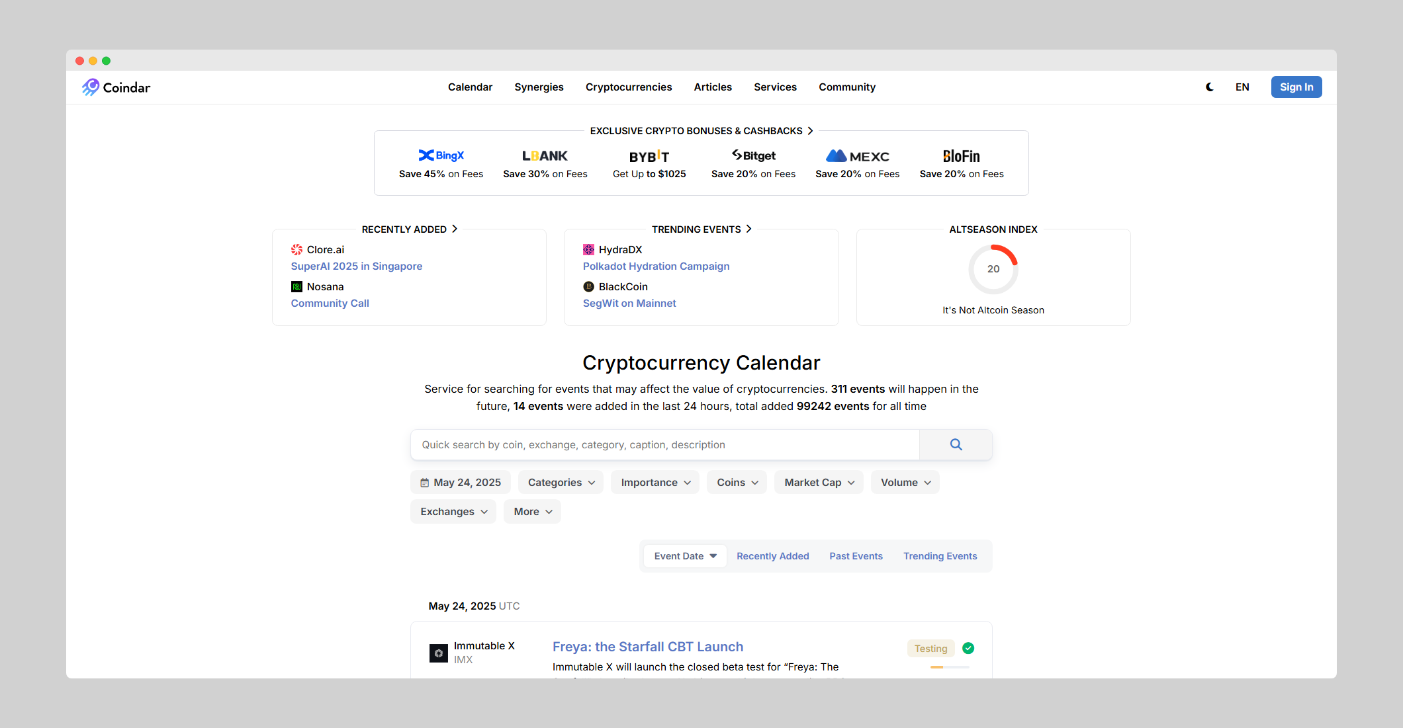Open SuperAI 2025 in Singapore link
This screenshot has width=1403, height=728.
356,266
